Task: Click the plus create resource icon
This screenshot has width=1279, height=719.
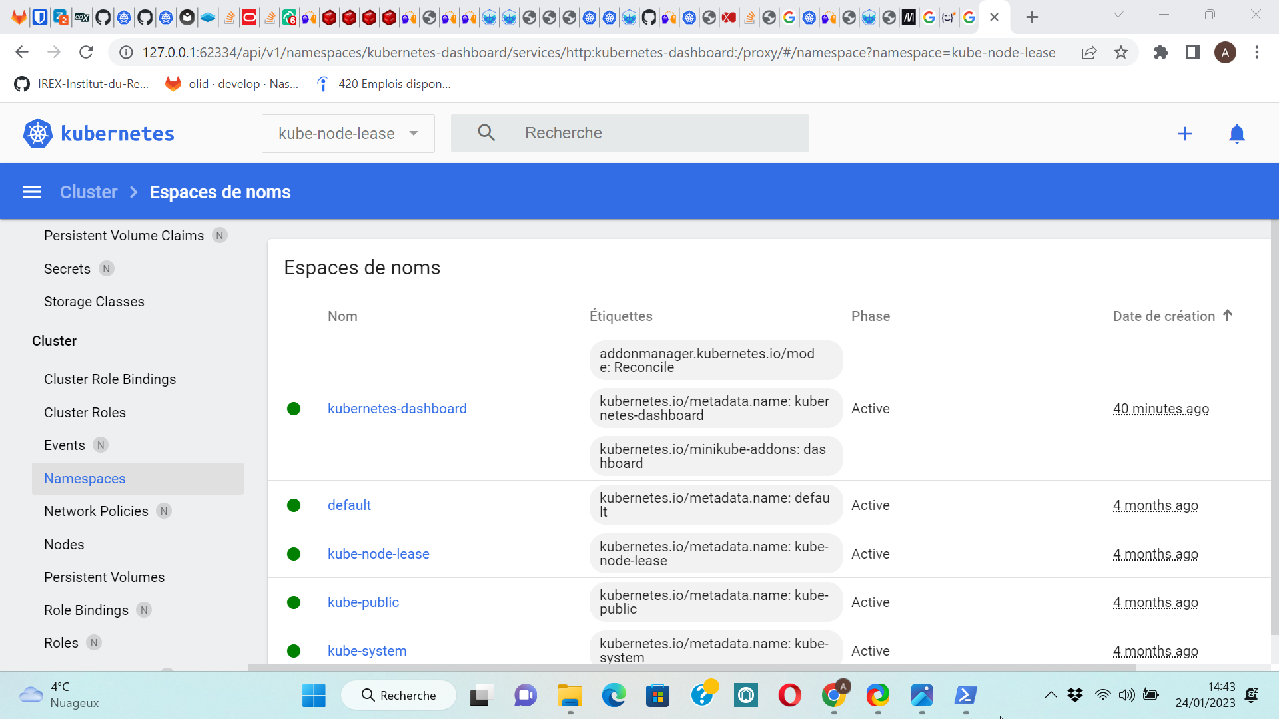Action: click(1185, 134)
